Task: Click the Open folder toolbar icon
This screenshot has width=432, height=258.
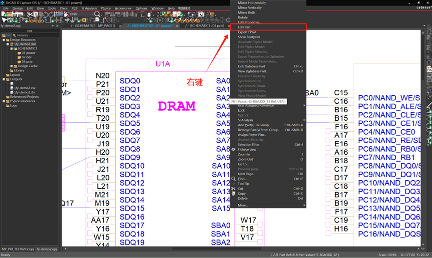Action: tap(9, 14)
